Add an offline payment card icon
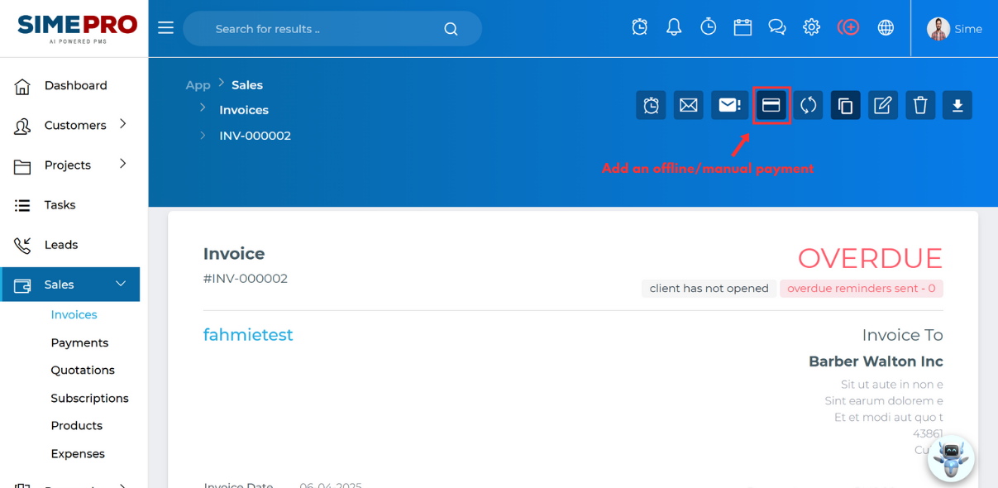This screenshot has height=488, width=998. (771, 105)
